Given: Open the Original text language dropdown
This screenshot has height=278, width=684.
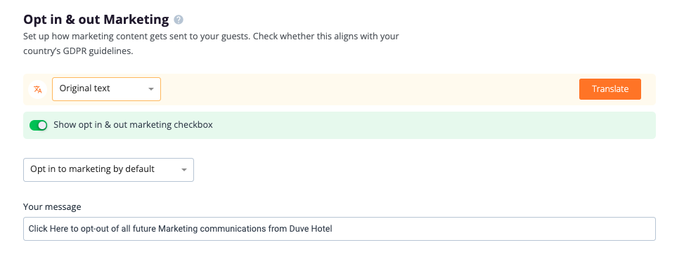Looking at the screenshot, I should (x=106, y=89).
